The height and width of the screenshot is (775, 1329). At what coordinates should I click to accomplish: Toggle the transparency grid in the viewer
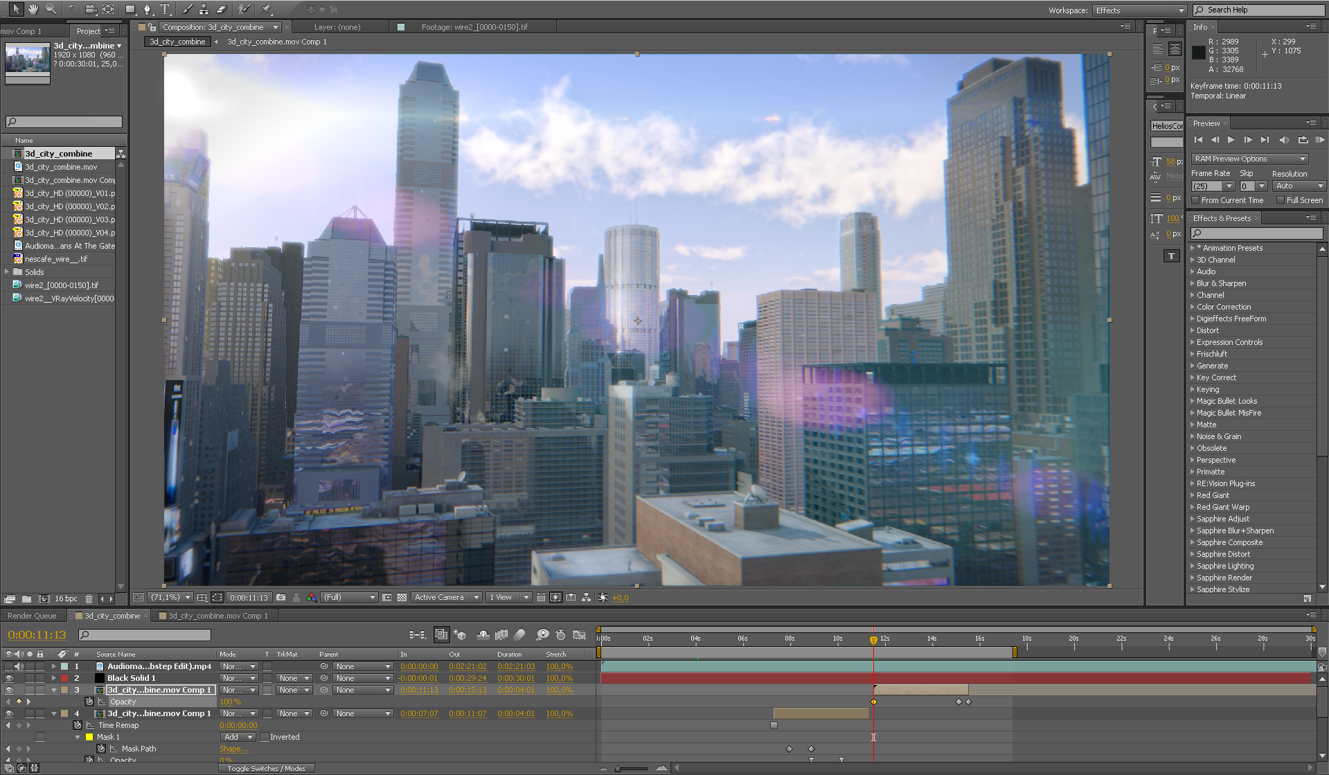[x=402, y=597]
